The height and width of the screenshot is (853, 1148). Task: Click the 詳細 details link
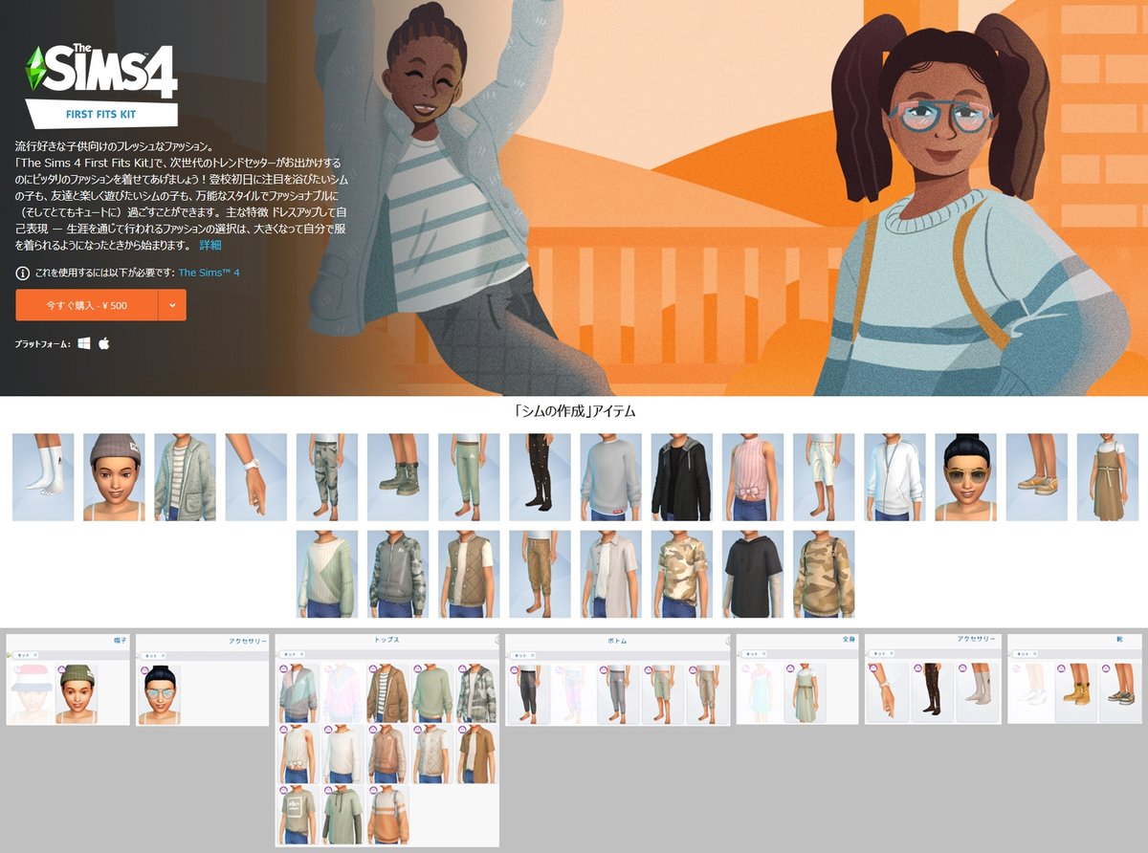[x=210, y=245]
